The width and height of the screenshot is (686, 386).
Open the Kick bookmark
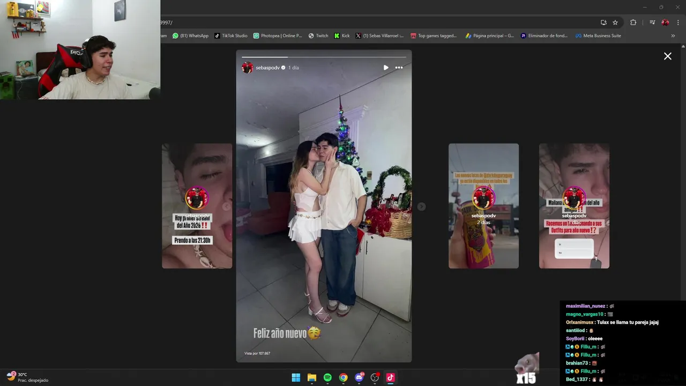click(341, 36)
